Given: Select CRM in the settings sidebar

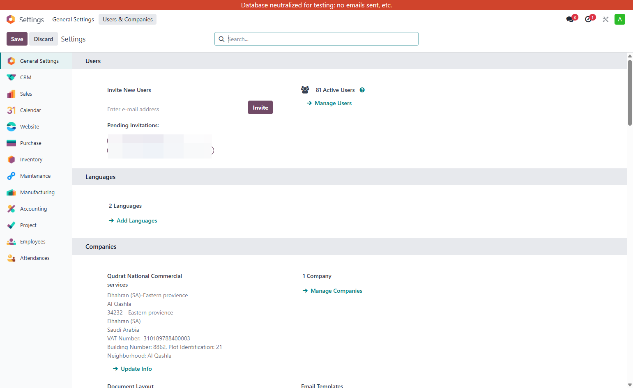Looking at the screenshot, I should (x=36, y=77).
